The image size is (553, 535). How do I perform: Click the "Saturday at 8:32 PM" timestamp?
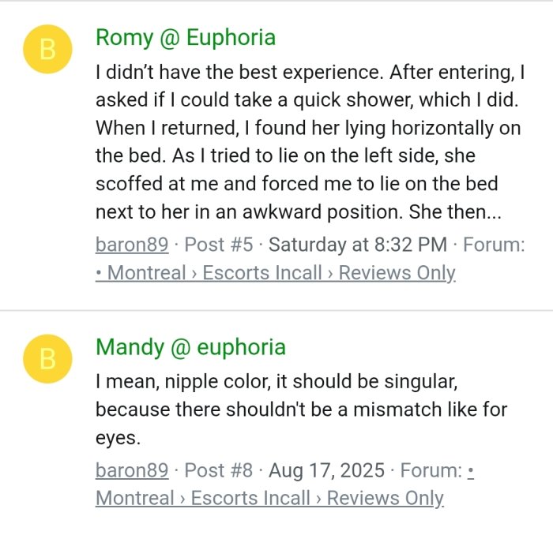[358, 245]
